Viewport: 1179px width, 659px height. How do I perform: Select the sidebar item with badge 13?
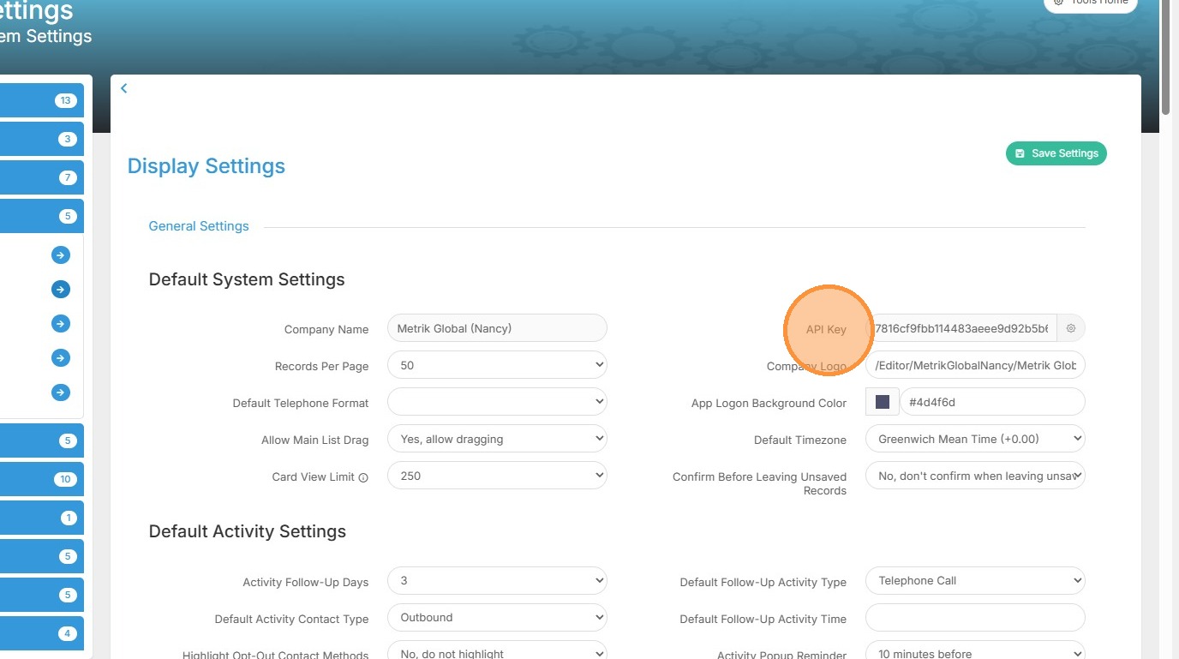41,100
